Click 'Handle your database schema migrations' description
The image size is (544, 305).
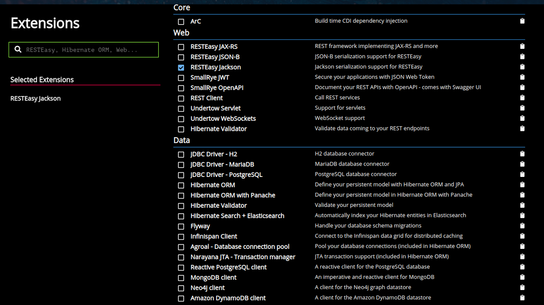coord(368,225)
